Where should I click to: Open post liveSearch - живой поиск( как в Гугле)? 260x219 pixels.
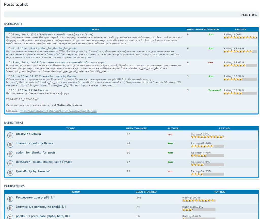pyautogui.click(x=66, y=34)
